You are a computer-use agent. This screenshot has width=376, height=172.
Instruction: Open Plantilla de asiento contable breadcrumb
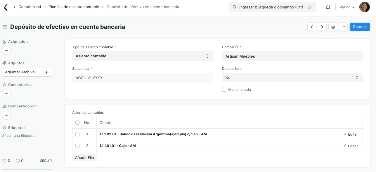74,7
